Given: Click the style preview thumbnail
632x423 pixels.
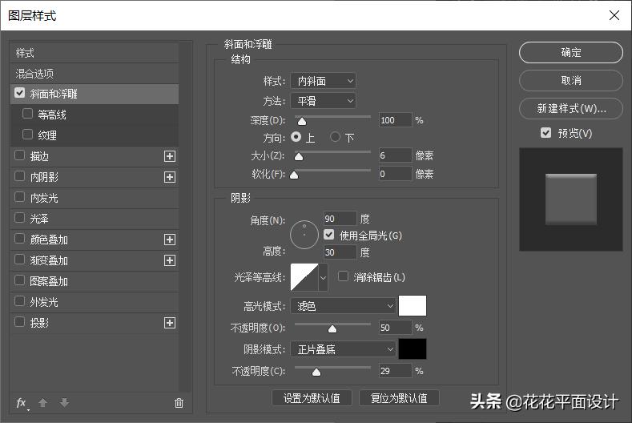Looking at the screenshot, I should 571,199.
